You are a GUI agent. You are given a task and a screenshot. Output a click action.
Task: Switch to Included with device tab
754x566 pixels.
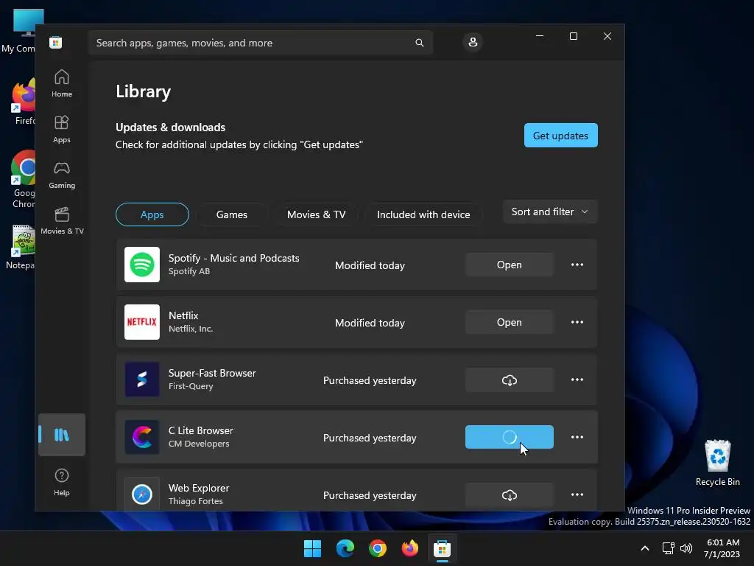(423, 214)
